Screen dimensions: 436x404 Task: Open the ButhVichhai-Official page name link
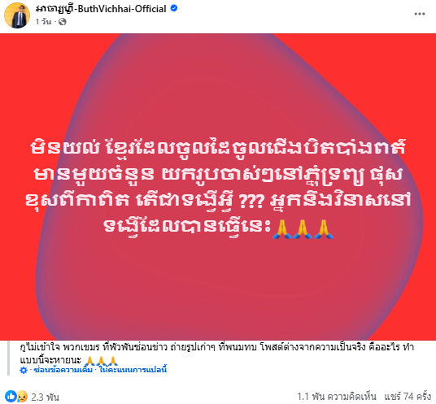coord(101,9)
